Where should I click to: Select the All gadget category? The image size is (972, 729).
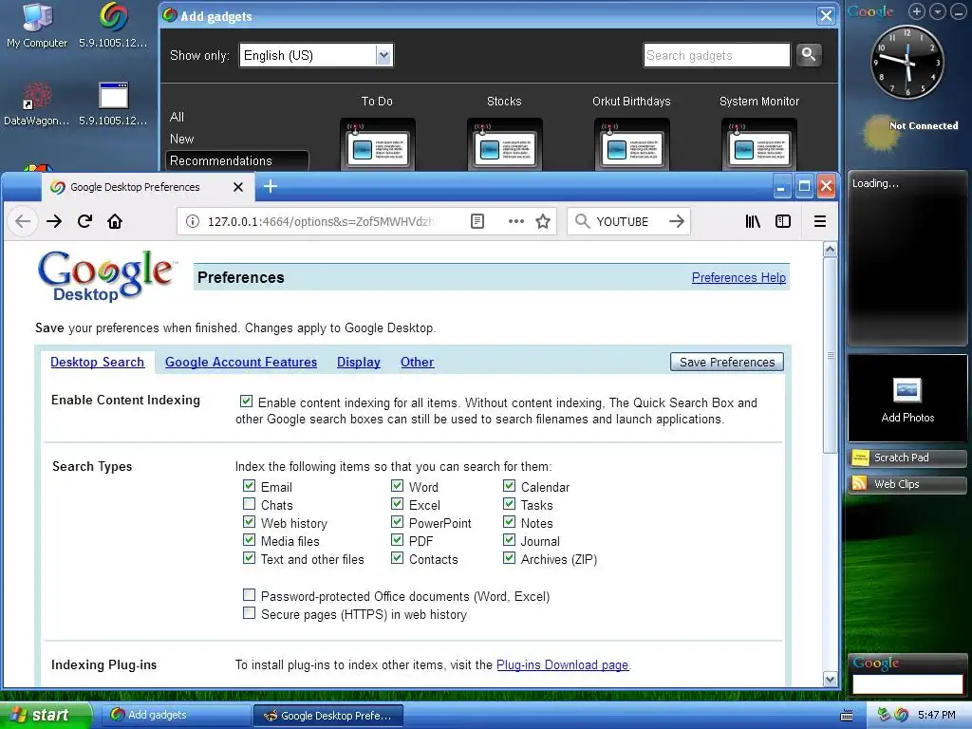coord(177,117)
